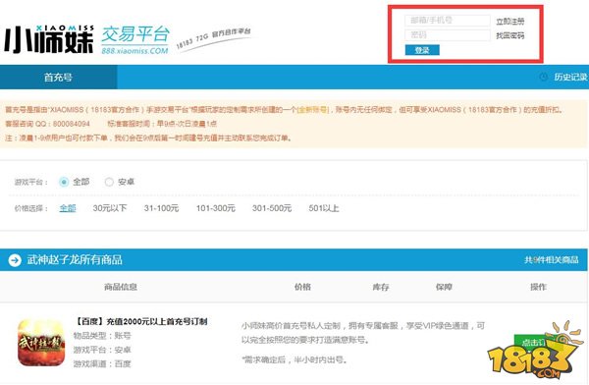
Task: Click the 武神赵子龙所有商品 heading
Action: point(75,260)
